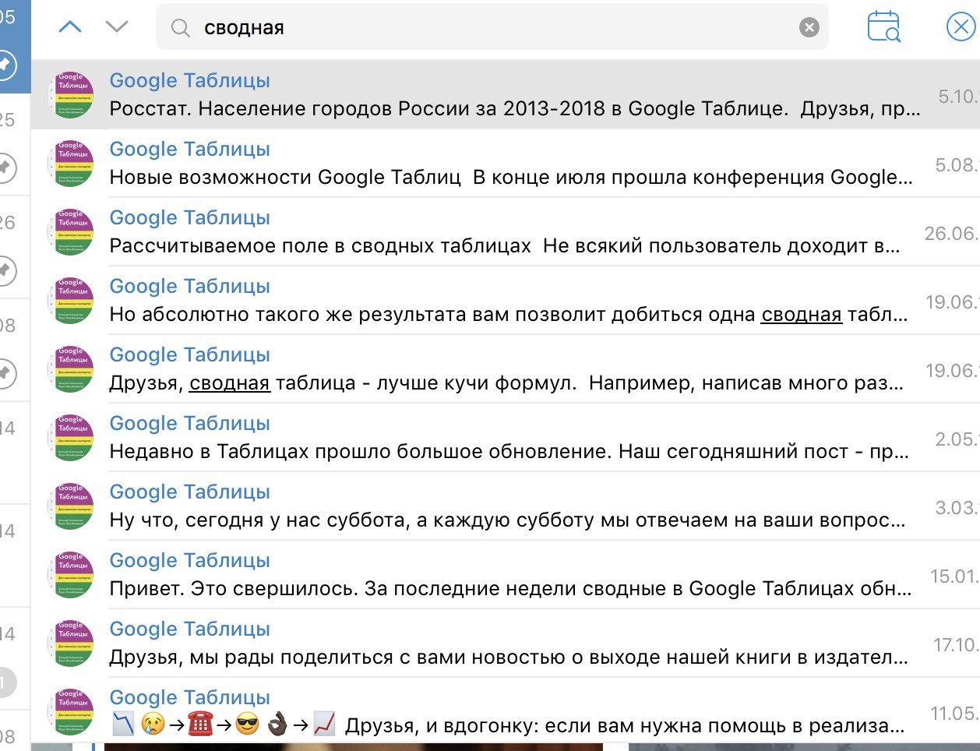Click the avatar beside "Недавно в Таблицах" result
Screen dimensions: 980x751
[x=71, y=438]
